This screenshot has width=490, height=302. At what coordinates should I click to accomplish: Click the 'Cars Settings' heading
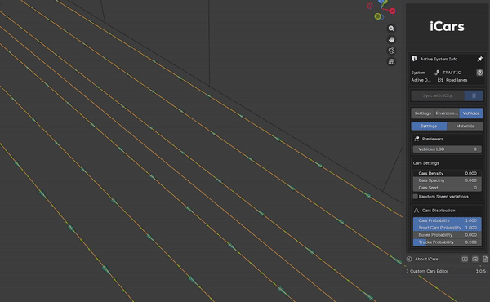(426, 163)
